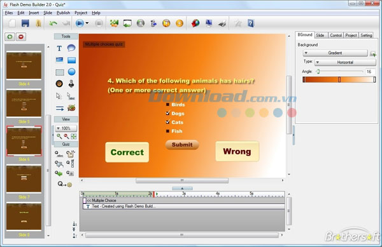Open the Slide menu
382x247 pixels.
48,13
